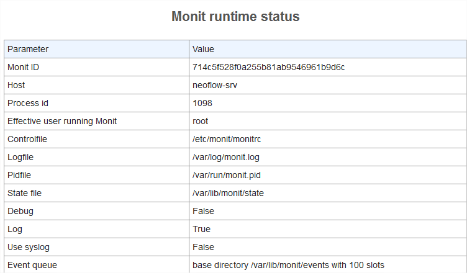Click the /var/lib/monit/state path value
The image size is (467, 273).
228,193
